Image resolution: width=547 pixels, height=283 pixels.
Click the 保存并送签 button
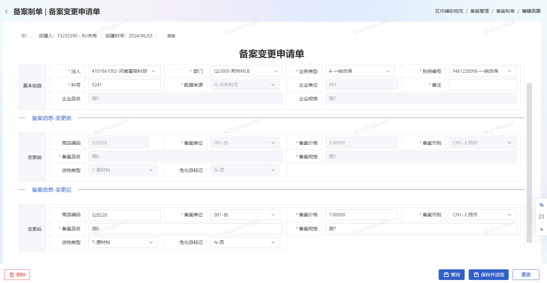pos(489,275)
